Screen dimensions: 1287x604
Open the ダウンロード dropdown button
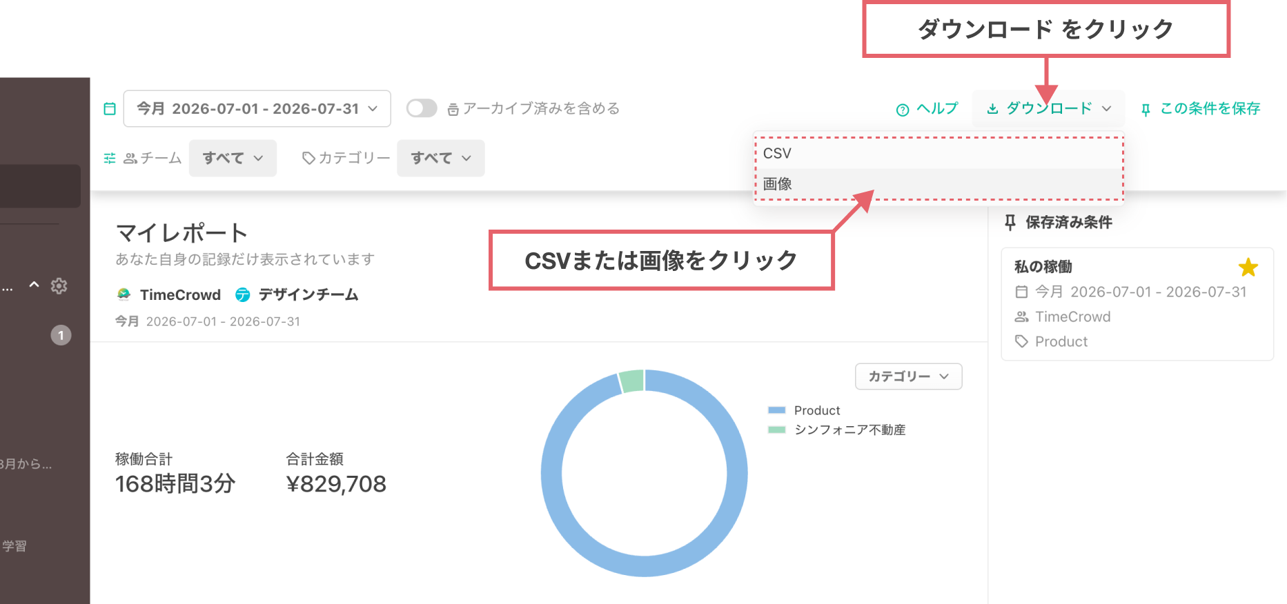1048,108
